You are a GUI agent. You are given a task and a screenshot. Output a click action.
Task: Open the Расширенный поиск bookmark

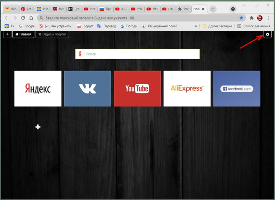pyautogui.click(x=159, y=26)
